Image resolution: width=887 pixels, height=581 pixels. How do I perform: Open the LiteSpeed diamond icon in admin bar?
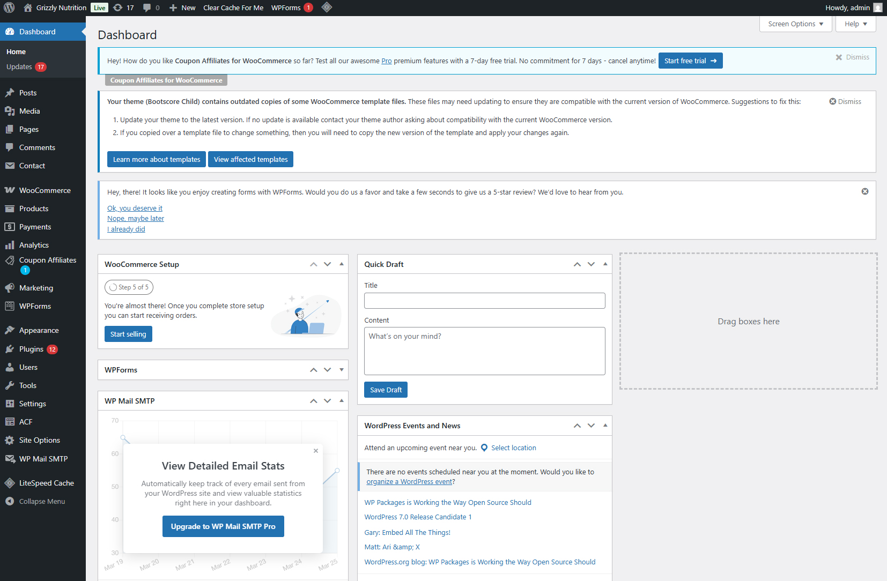[327, 8]
